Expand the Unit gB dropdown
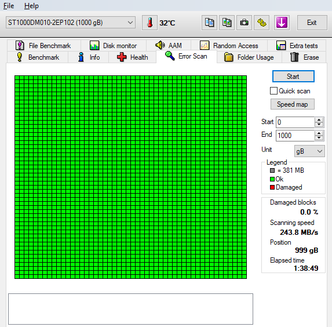The width and height of the screenshot is (332, 327). click(309, 151)
